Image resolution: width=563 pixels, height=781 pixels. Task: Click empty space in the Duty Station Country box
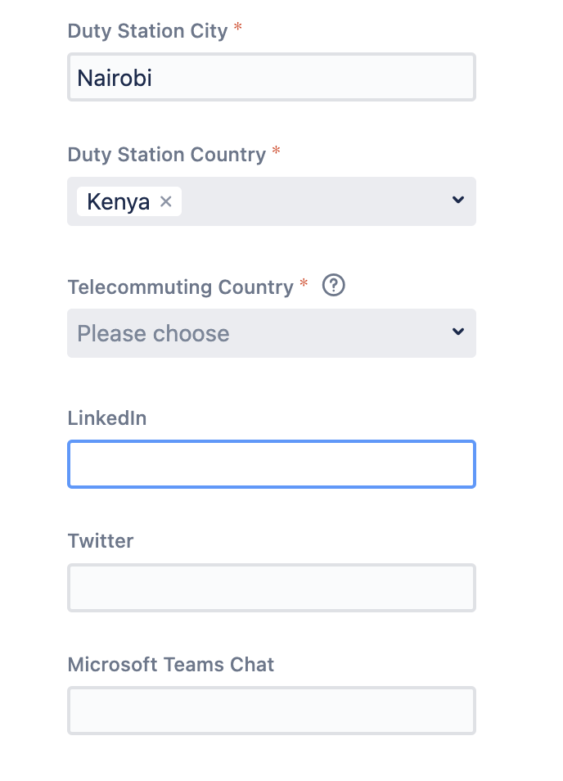pyautogui.click(x=313, y=201)
